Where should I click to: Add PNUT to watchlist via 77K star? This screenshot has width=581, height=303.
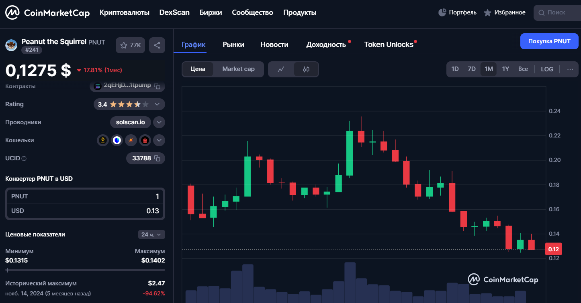click(x=131, y=45)
